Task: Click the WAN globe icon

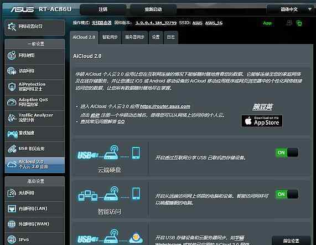Action: tap(12, 224)
